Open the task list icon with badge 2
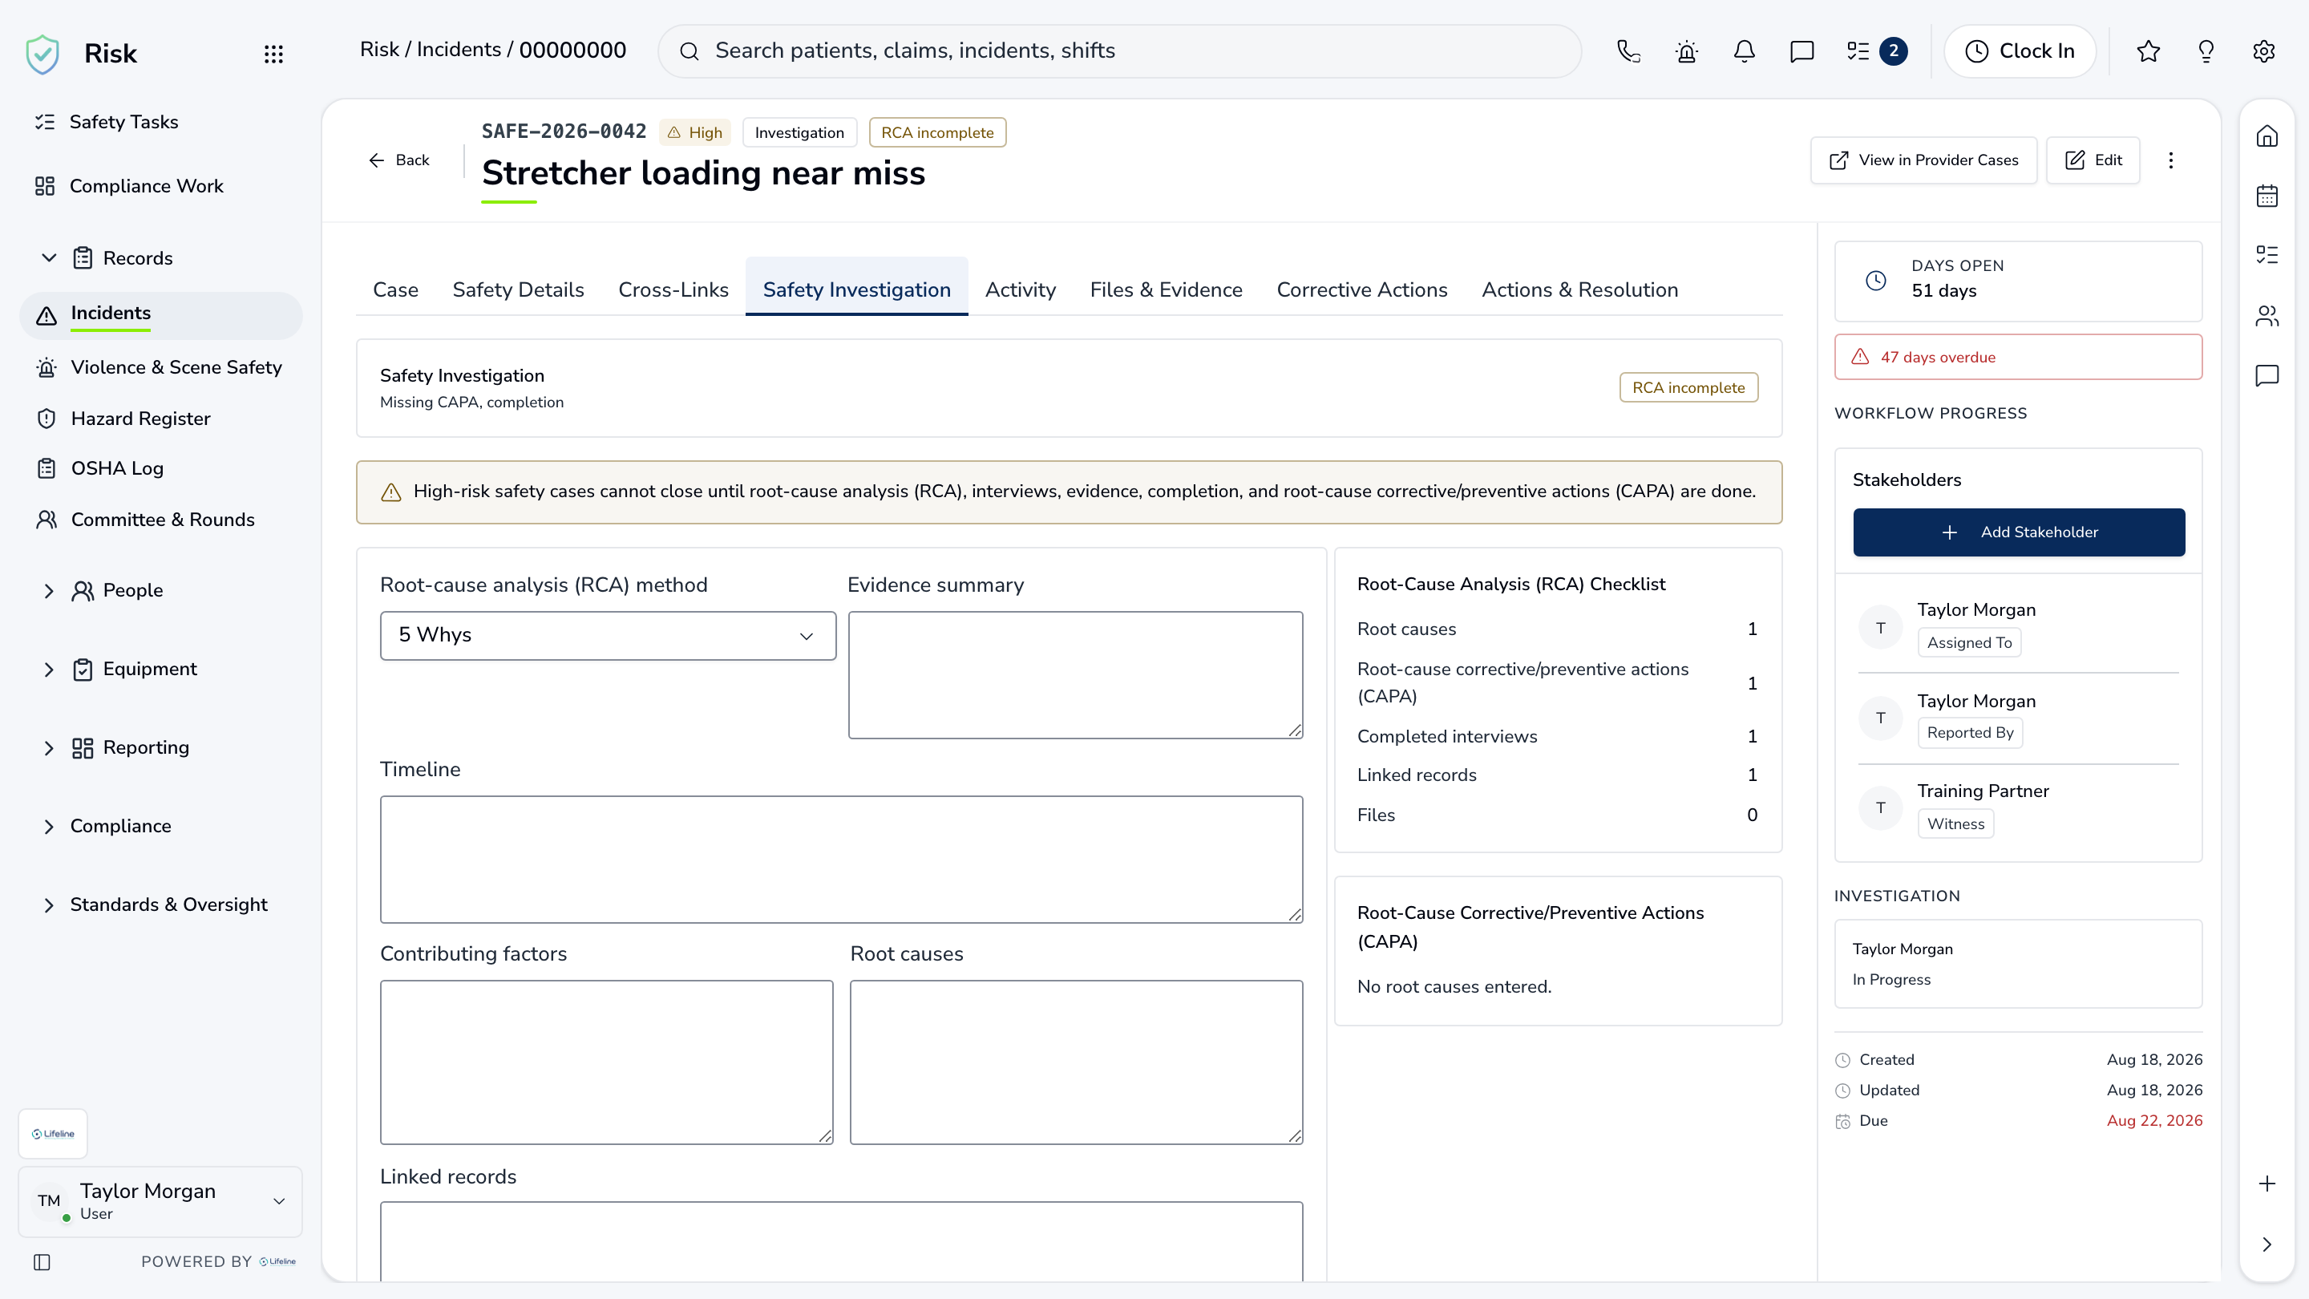The image size is (2309, 1299). coord(1876,51)
